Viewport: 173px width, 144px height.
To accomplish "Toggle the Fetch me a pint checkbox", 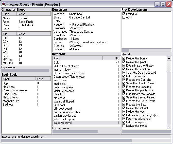I will coord(124,122).
